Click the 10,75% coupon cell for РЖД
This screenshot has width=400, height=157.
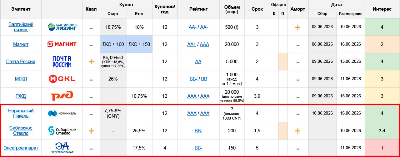[139, 96]
